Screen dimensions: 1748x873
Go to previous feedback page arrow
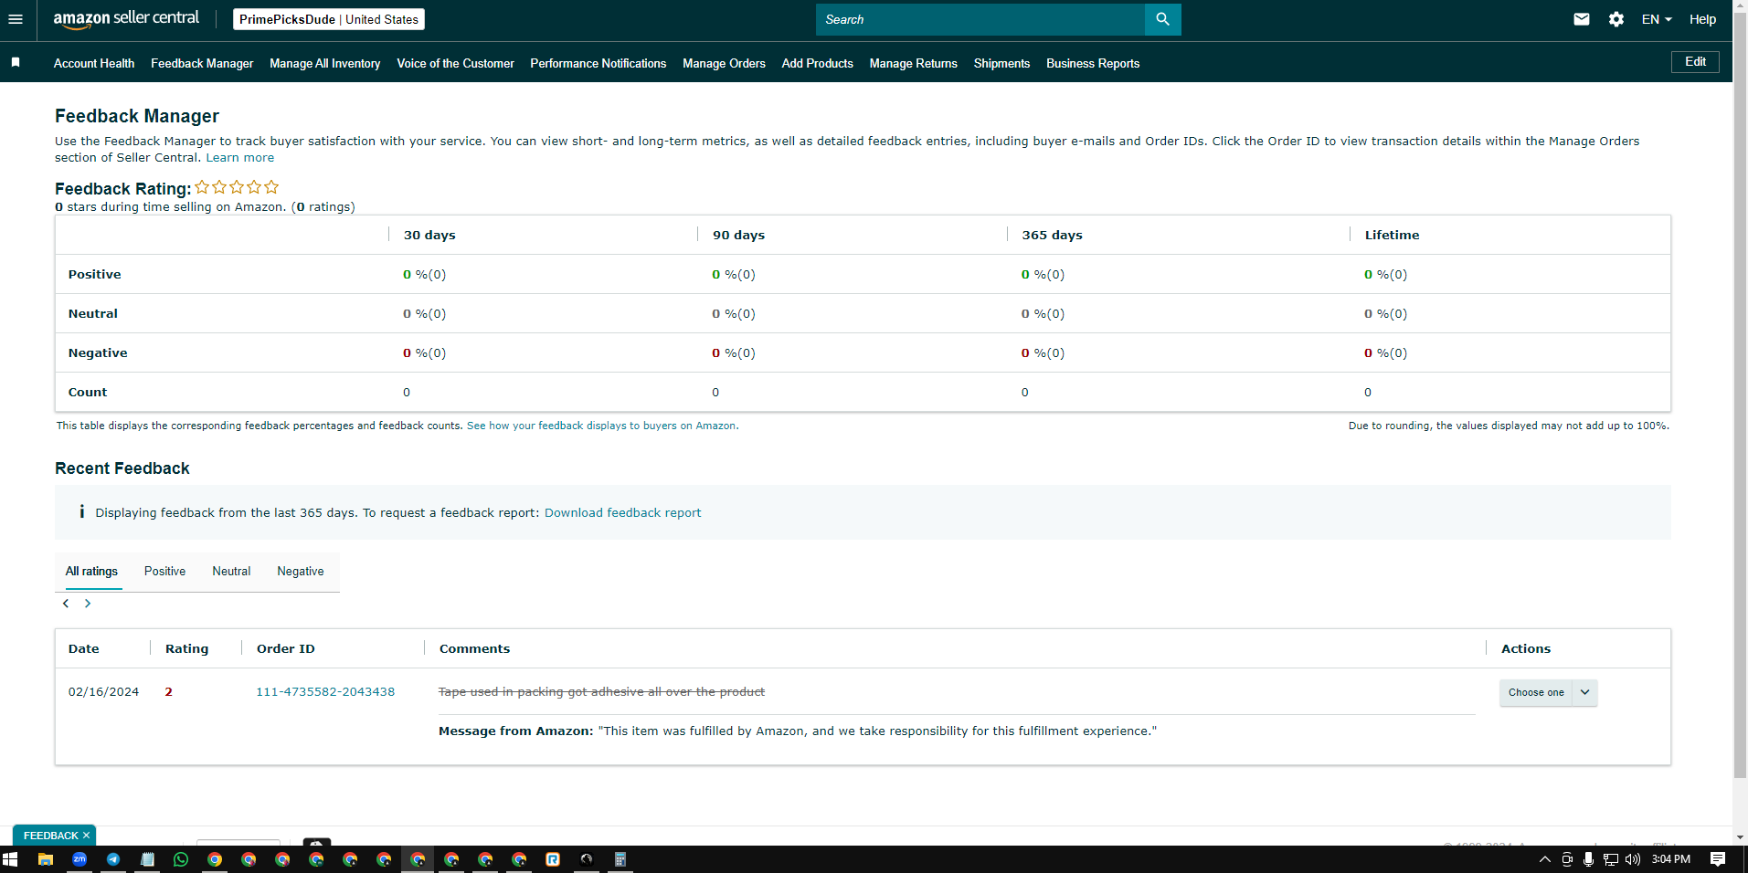tap(66, 604)
